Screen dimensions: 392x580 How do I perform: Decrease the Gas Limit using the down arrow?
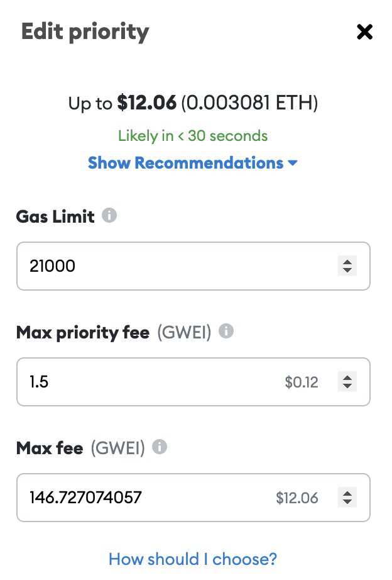[x=347, y=270]
